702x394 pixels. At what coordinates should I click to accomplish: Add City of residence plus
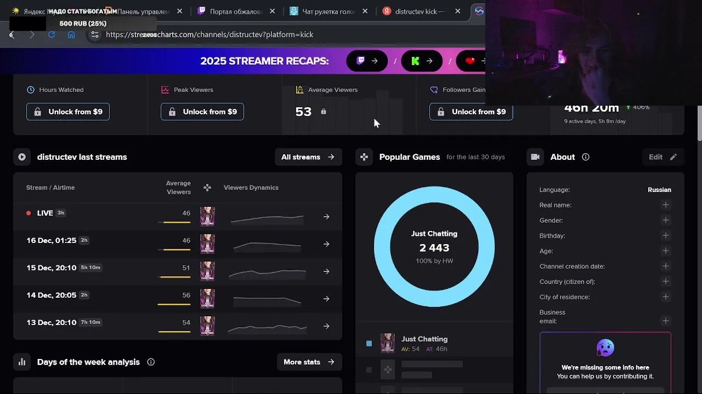pyautogui.click(x=666, y=297)
